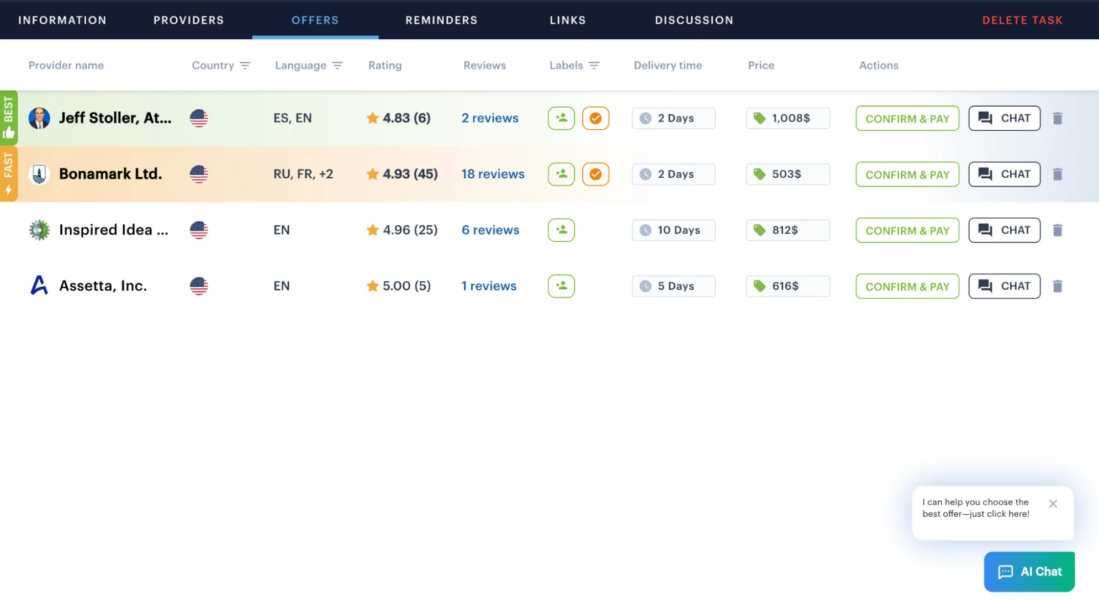1099x608 pixels.
Task: Click trash icon in Assetta, Inc. row
Action: 1057,286
